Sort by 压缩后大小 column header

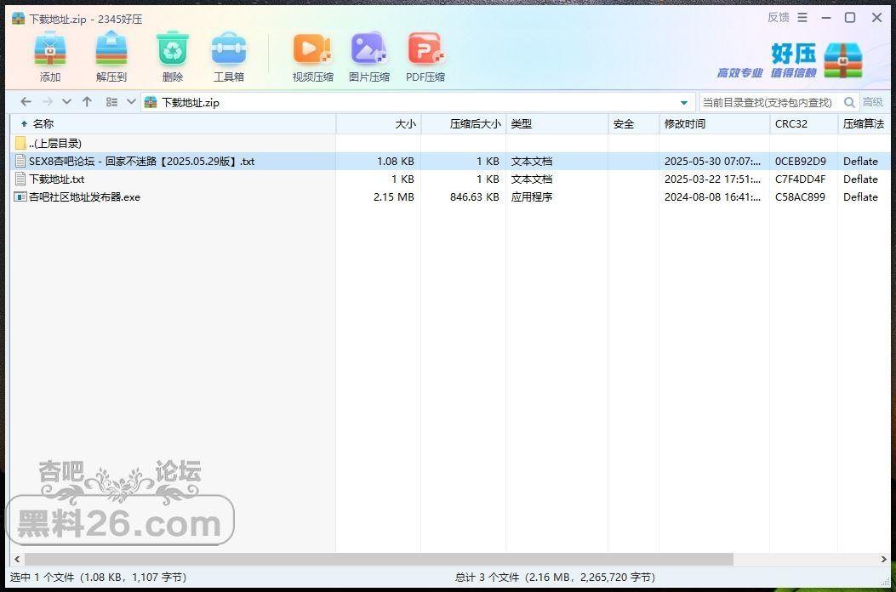click(464, 124)
